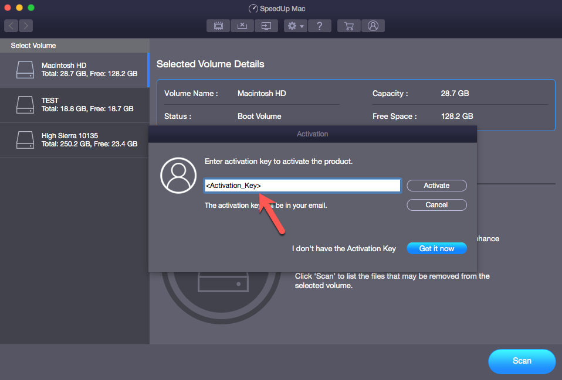Click the Macintosh HD volume name value
562x380 pixels.
click(262, 94)
